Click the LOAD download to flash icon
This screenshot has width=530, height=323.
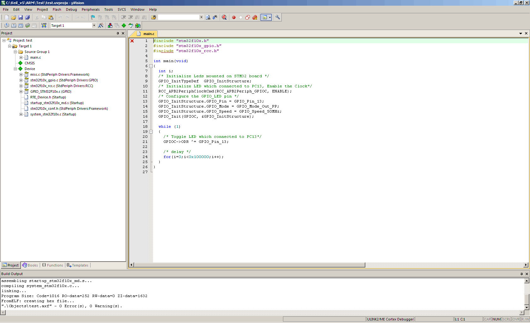pyautogui.click(x=44, y=26)
